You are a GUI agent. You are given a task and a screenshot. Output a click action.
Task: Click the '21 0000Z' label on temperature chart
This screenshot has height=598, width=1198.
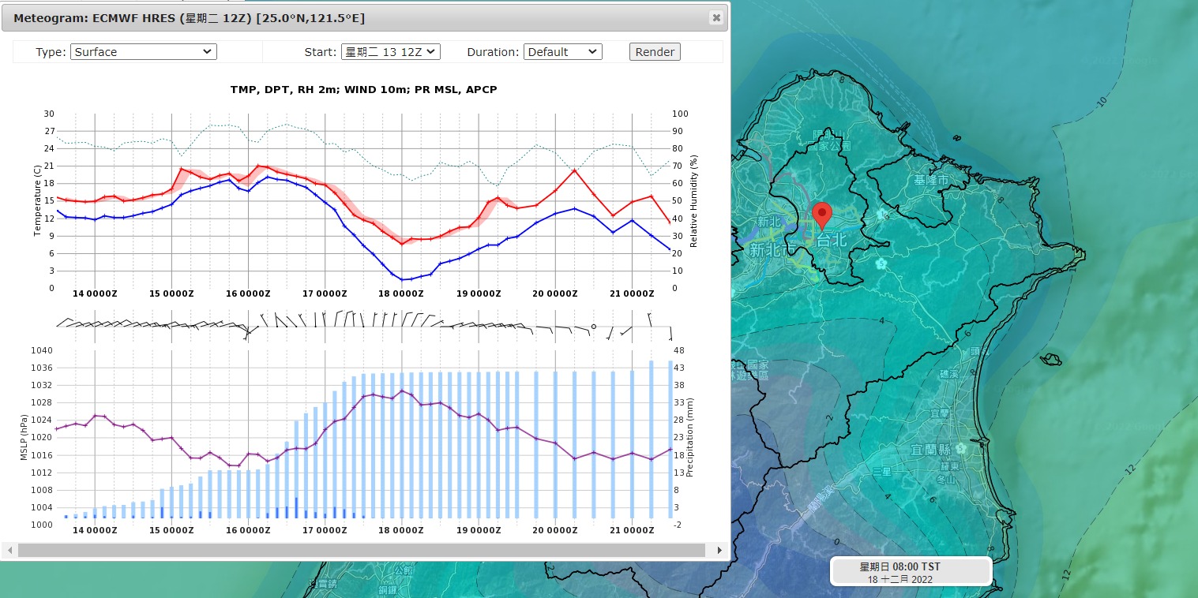(632, 293)
